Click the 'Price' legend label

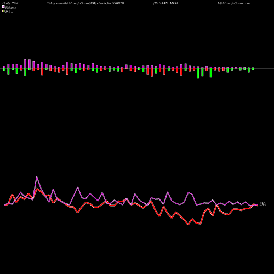tap(9, 12)
